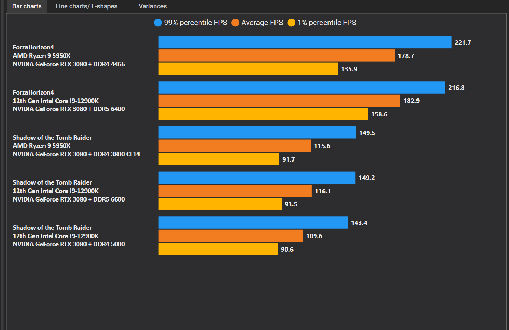Screen dimensions: 509x330
Task: Select the orange bar valued 109.6
Action: tap(231, 236)
